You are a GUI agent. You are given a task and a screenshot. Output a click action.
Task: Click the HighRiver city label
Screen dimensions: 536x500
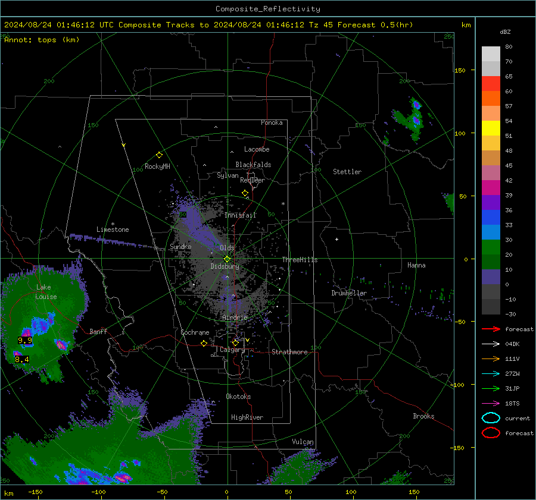click(247, 417)
